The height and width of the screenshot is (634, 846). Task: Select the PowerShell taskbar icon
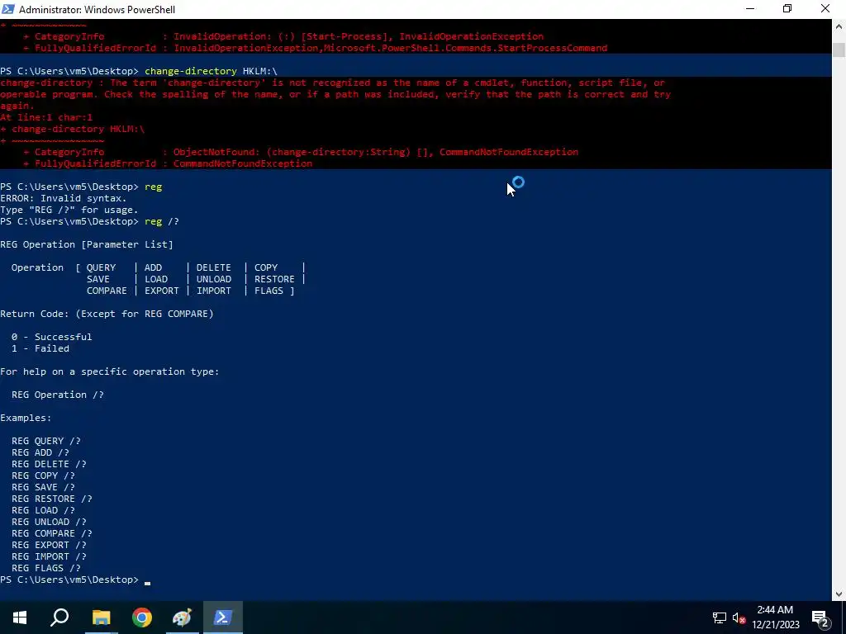click(223, 617)
